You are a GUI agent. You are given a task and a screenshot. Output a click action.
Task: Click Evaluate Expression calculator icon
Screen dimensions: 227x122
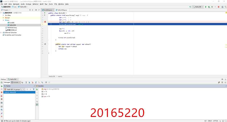click(x=46, y=83)
